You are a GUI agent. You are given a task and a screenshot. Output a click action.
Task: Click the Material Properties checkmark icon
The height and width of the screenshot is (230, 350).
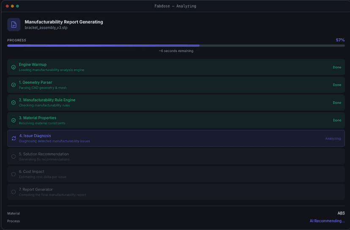click(14, 120)
